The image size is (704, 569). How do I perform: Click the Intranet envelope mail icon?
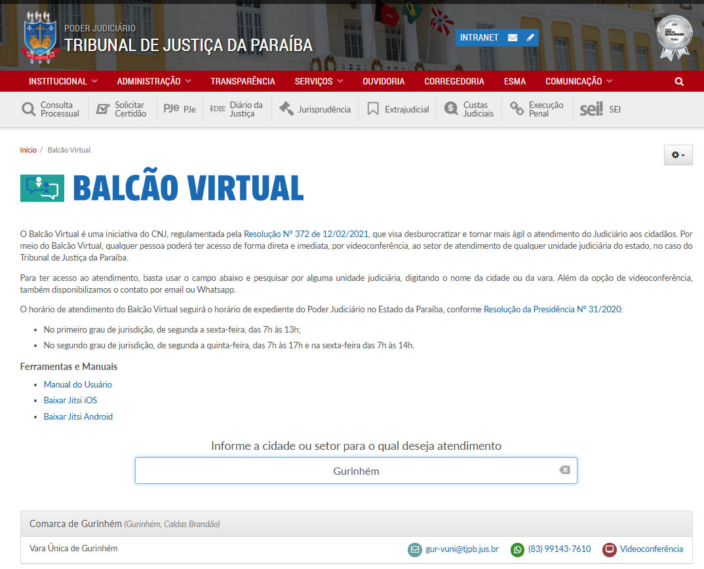513,38
